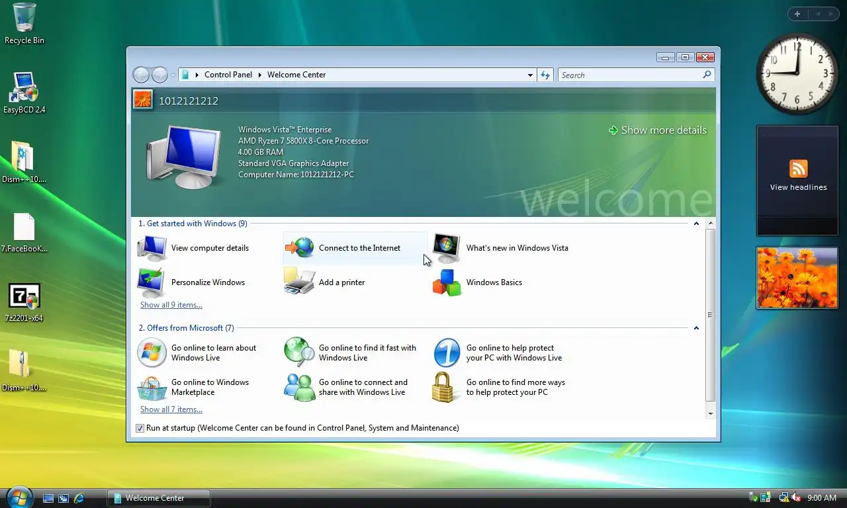Click the Welcome Center breadcrumb
Screen dimensions: 847x508
[x=296, y=75]
